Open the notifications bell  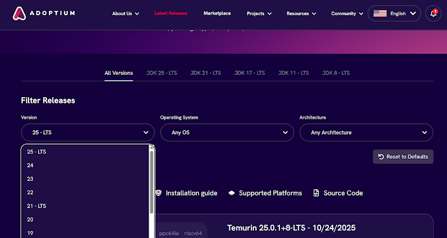(433, 13)
